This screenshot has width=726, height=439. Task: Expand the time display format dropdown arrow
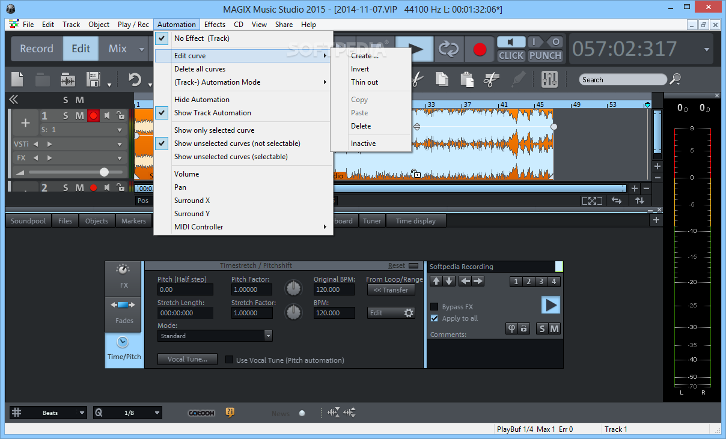(707, 49)
